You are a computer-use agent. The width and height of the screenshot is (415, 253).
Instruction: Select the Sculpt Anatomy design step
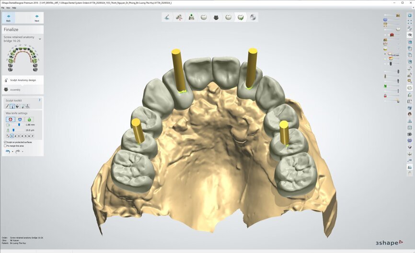[x=23, y=80]
